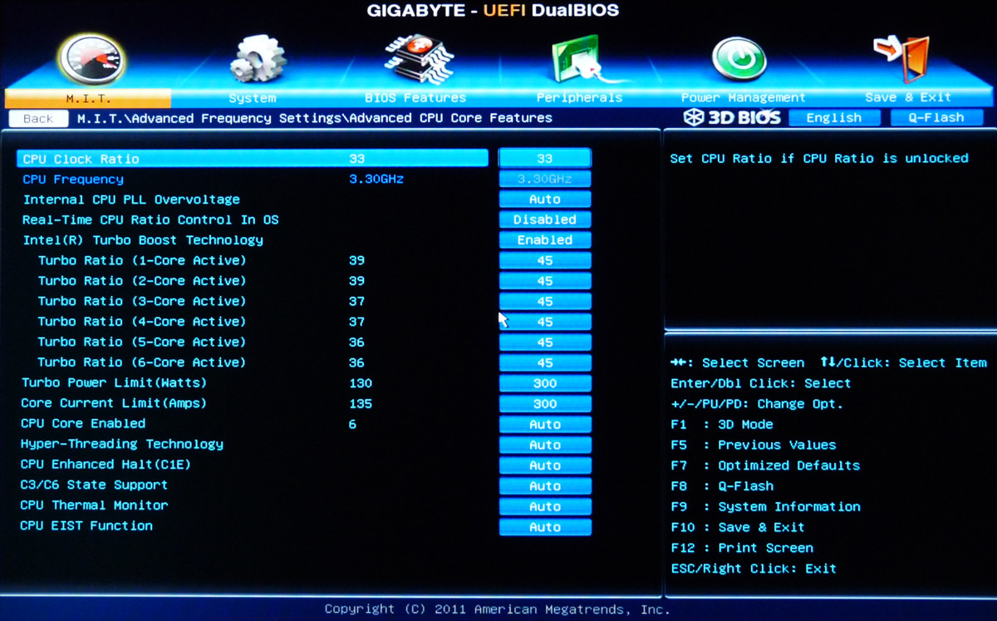Screen dimensions: 997x621
Task: Select the C3/C6 State Support label
Action: 94,485
